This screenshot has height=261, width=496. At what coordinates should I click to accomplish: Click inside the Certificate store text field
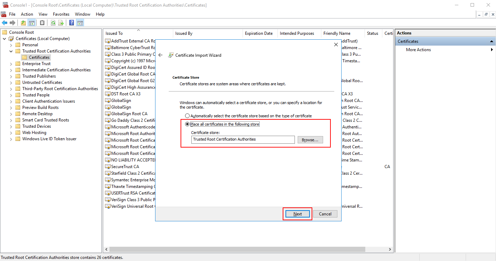243,140
